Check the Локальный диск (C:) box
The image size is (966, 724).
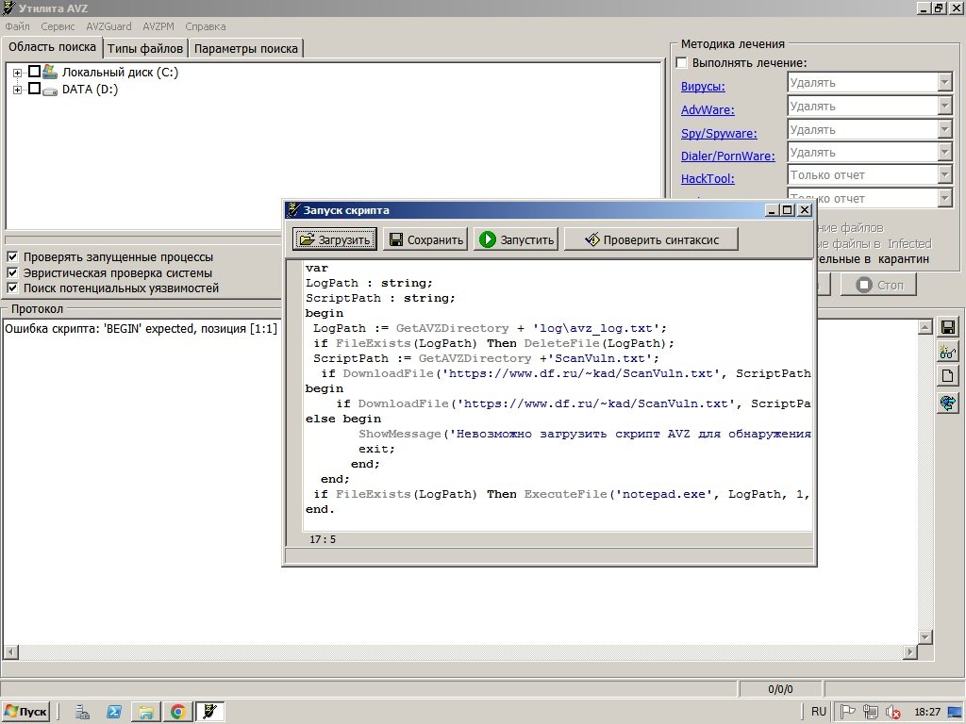tap(35, 72)
